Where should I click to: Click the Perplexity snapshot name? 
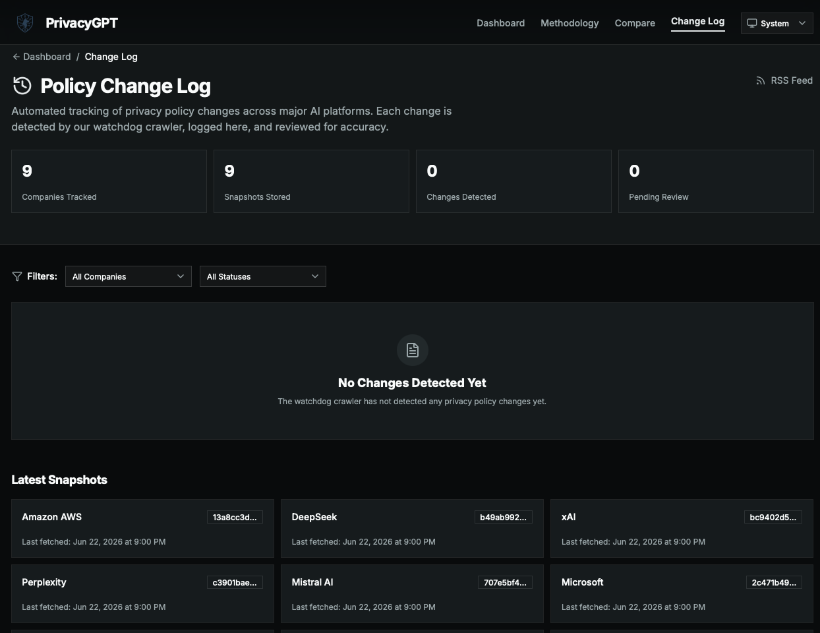[44, 582]
